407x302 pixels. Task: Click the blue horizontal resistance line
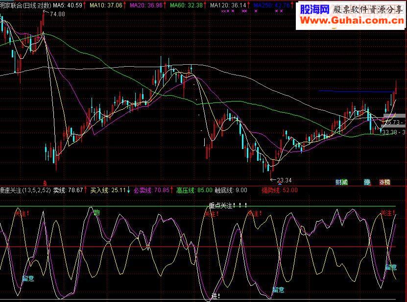[x=356, y=91]
